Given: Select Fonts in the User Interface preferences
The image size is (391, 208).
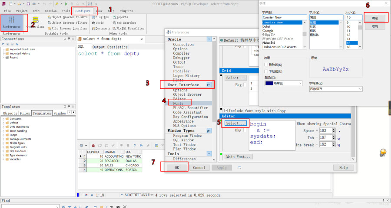Looking at the screenshot, I should click(178, 103).
